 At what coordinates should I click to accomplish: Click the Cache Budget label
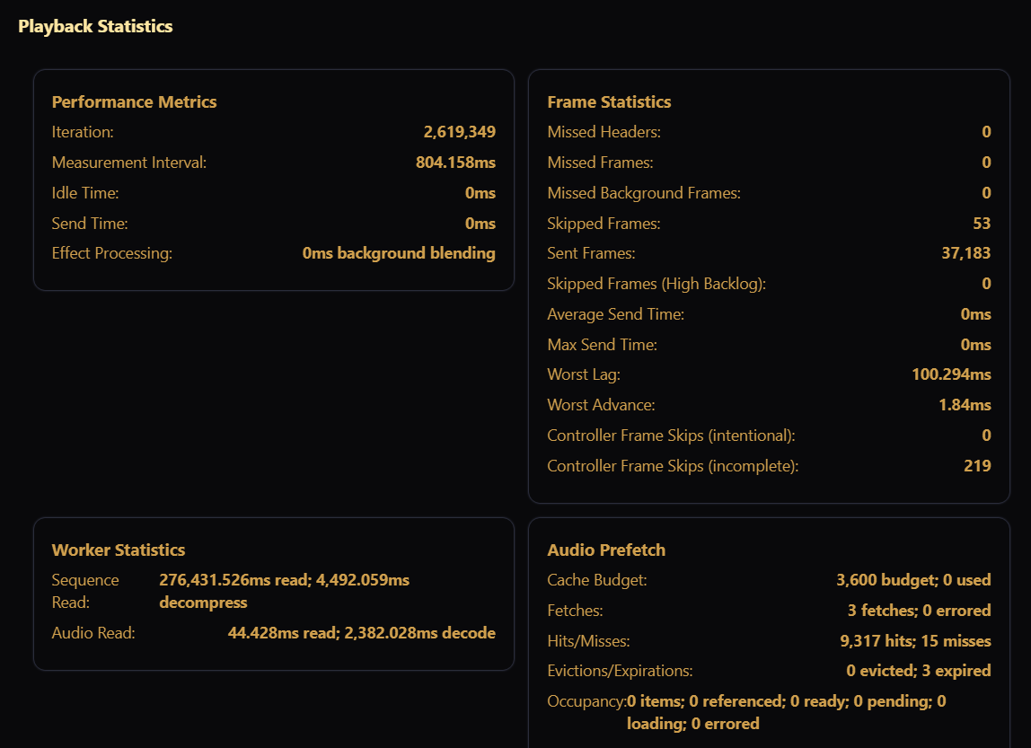click(597, 580)
